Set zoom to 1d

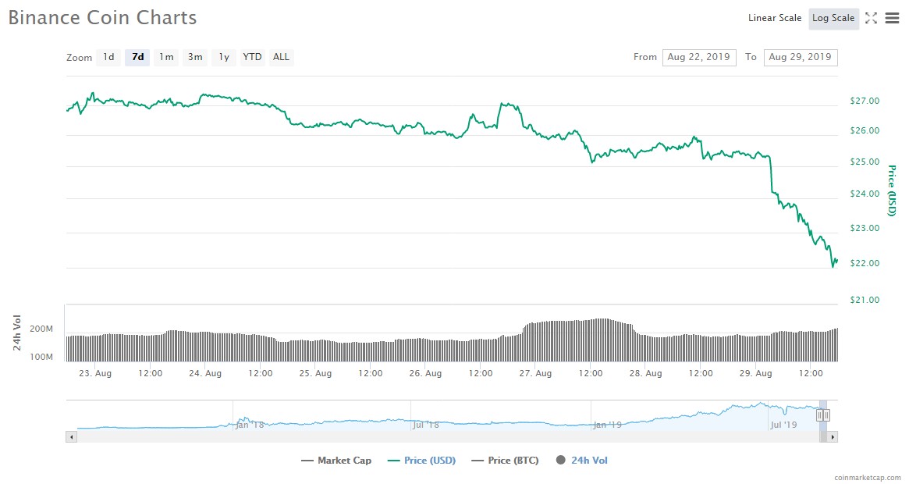click(108, 57)
